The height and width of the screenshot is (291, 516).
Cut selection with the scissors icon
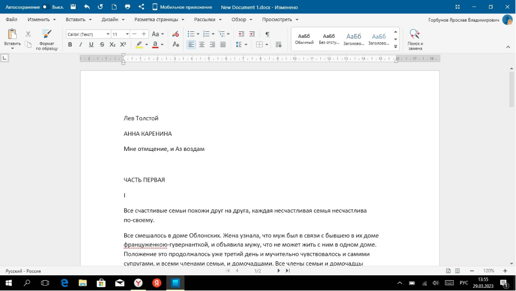[28, 34]
